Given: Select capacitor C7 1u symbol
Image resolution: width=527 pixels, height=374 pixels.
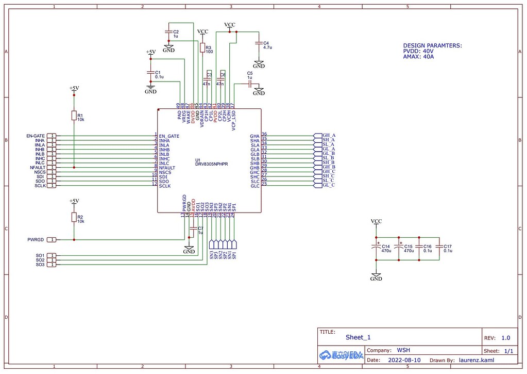Looking at the screenshot, I should tap(193, 228).
